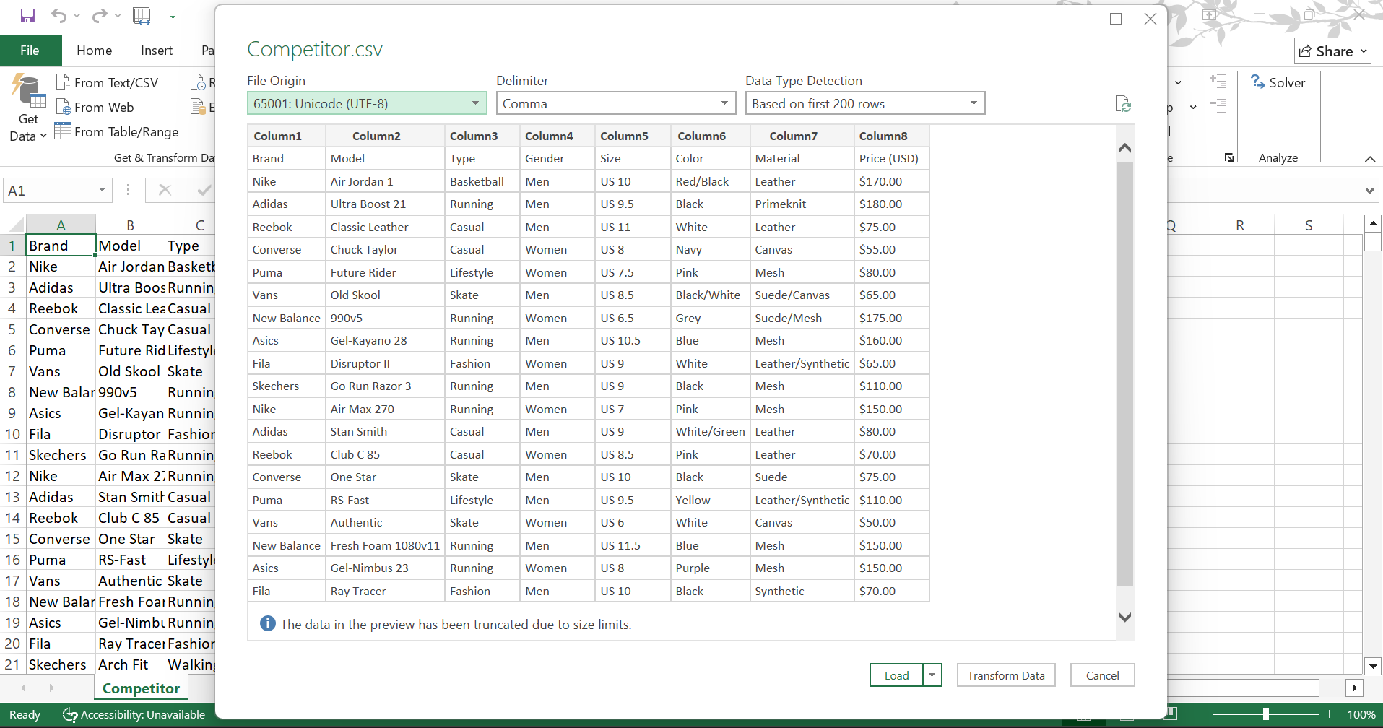Click the Get Data database icon

[28, 92]
